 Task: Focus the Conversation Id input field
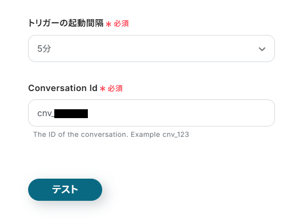151,113
